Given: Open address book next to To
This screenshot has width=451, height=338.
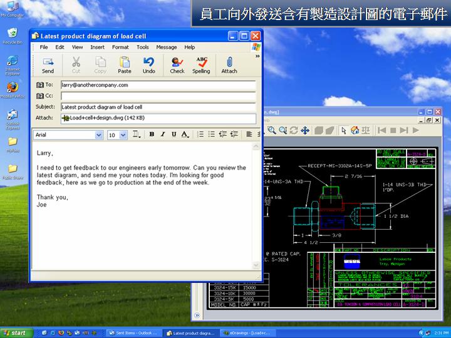Looking at the screenshot, I should tap(40, 84).
